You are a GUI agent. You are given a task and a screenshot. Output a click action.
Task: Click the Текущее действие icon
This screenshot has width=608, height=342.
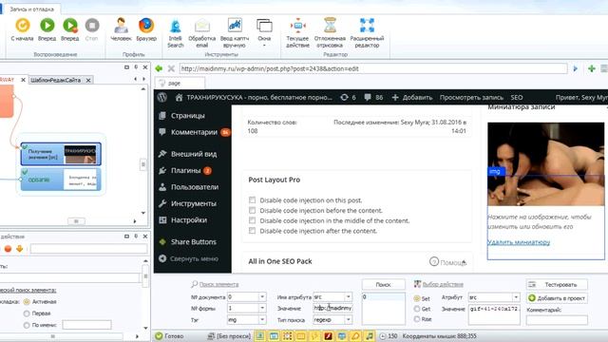coord(297,26)
